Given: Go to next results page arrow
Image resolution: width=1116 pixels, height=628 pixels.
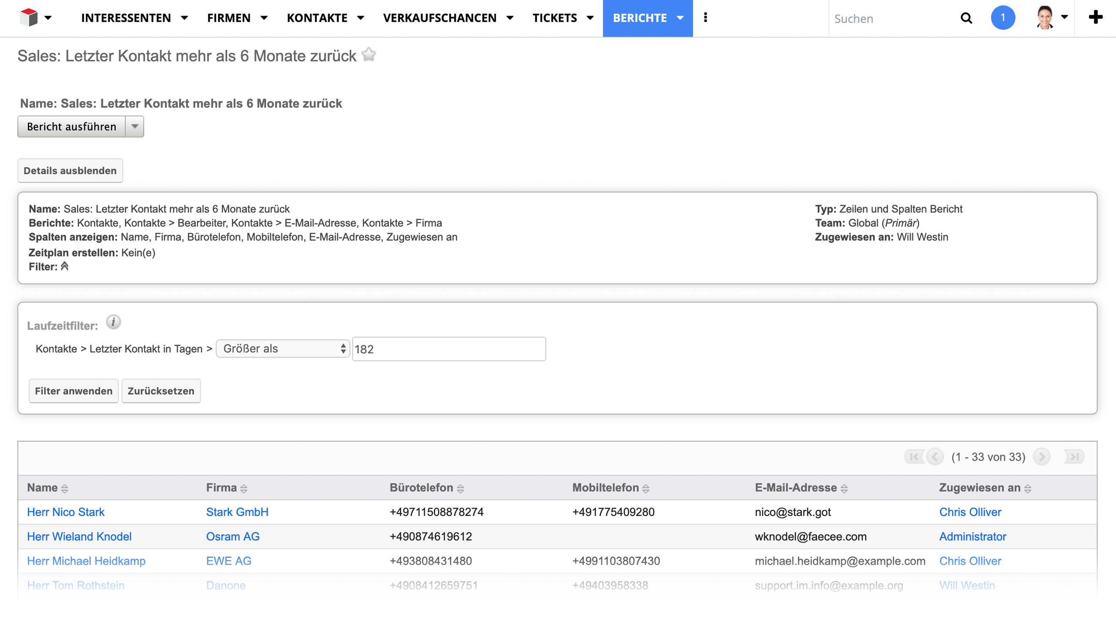Looking at the screenshot, I should pyautogui.click(x=1042, y=457).
